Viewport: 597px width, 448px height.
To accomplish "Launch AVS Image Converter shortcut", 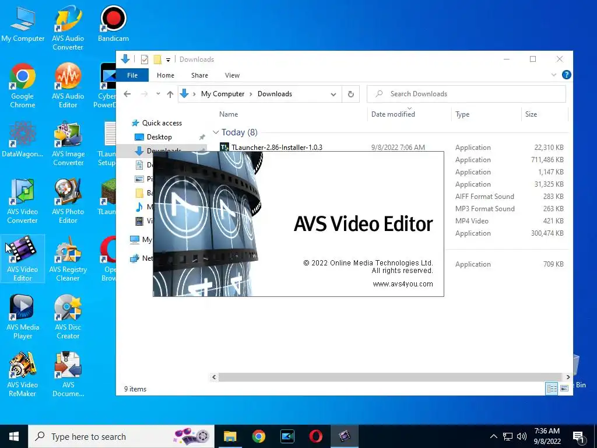I will pyautogui.click(x=68, y=144).
